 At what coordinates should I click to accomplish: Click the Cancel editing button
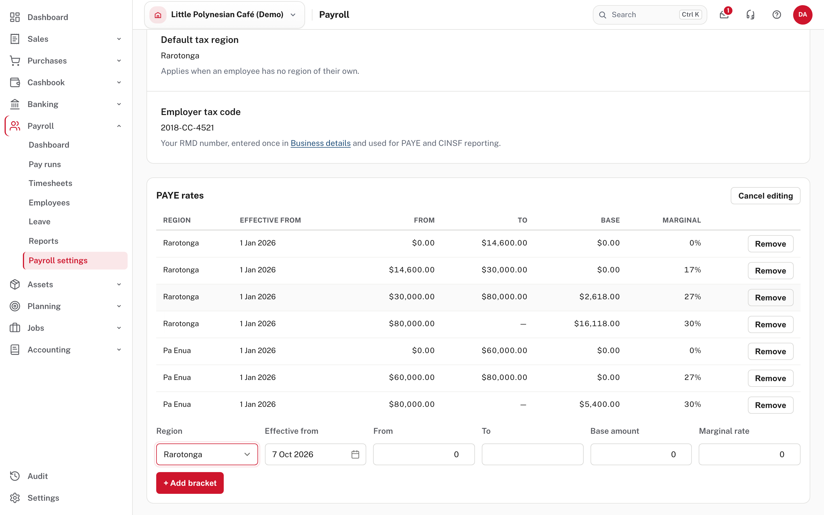point(765,196)
